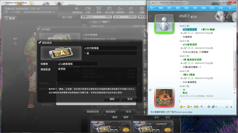Click the 傳送訊息 message text box
This screenshot has height=133, width=238.
pos(97,76)
